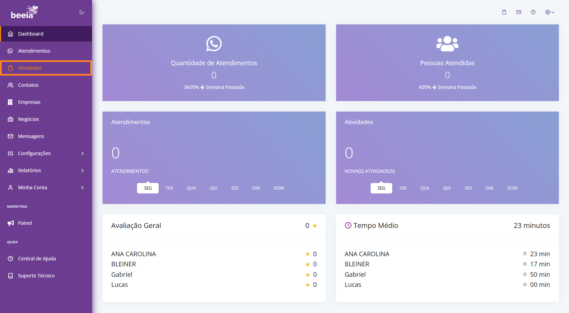This screenshot has width=569, height=313.
Task: Open the Negócios menu item
Action: pos(46,119)
